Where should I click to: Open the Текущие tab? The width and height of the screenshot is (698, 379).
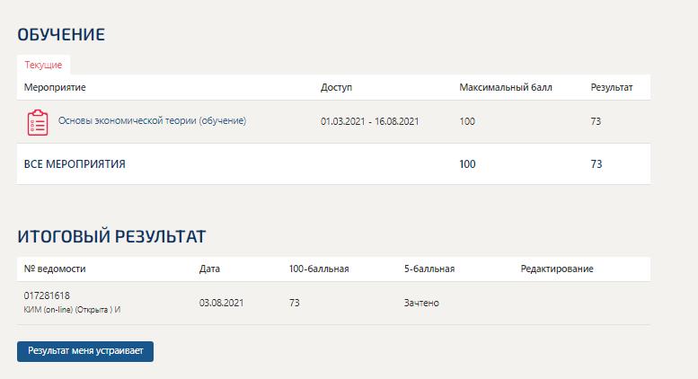[43, 65]
